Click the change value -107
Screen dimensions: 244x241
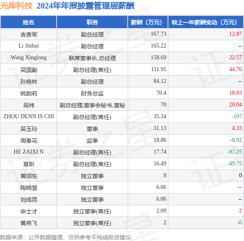click(x=237, y=116)
